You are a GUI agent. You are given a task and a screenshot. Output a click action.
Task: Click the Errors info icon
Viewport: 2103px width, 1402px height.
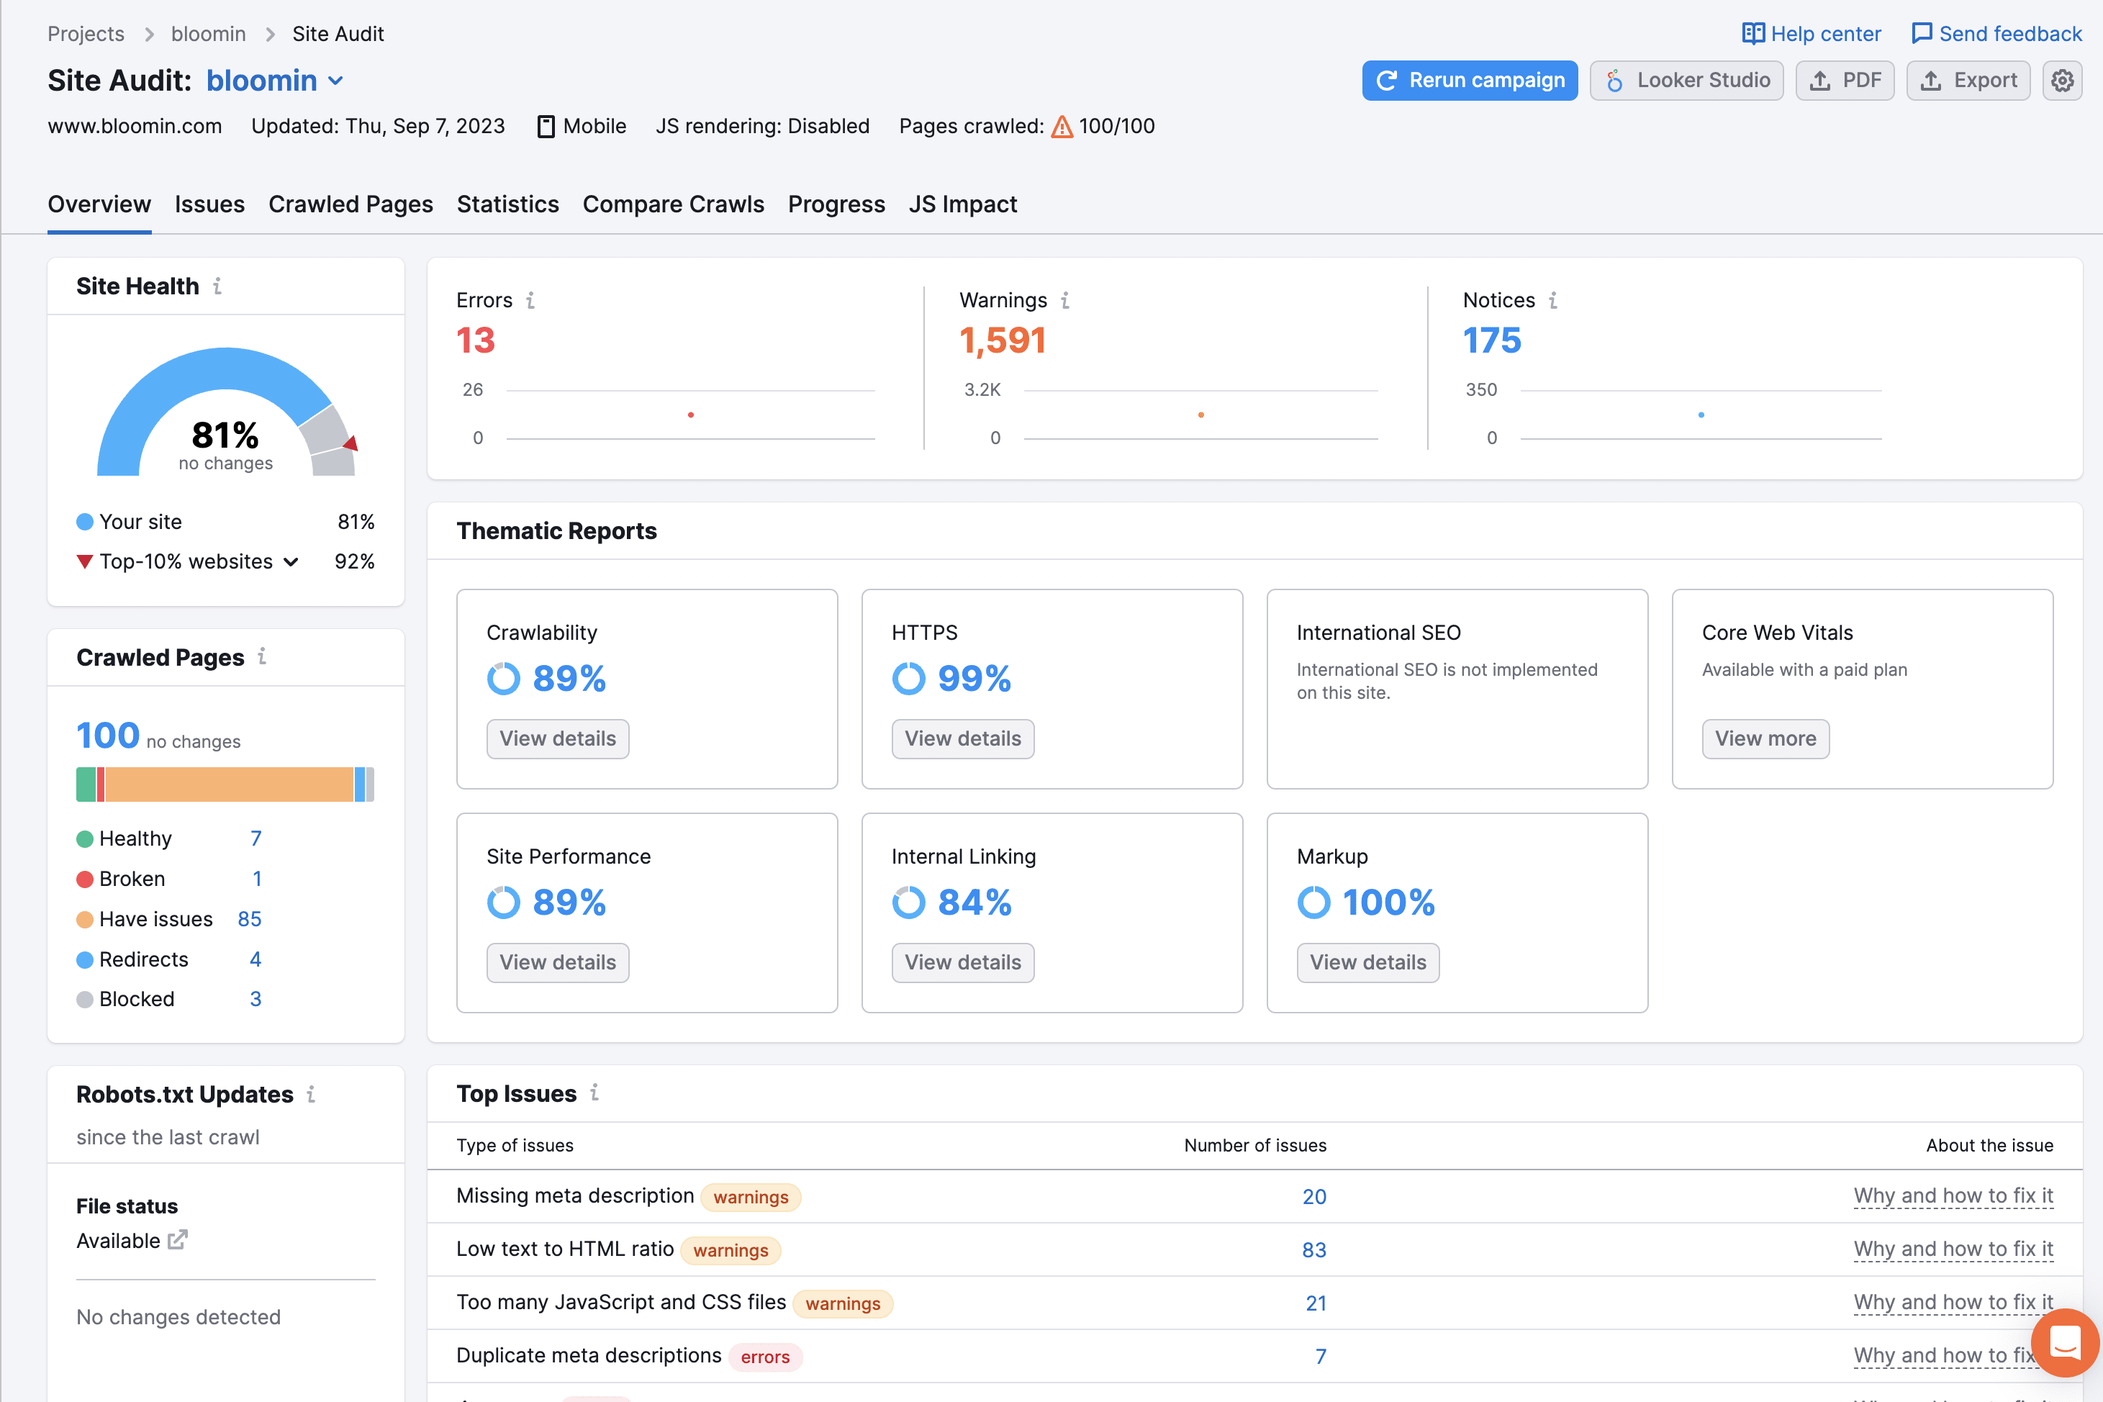(530, 300)
